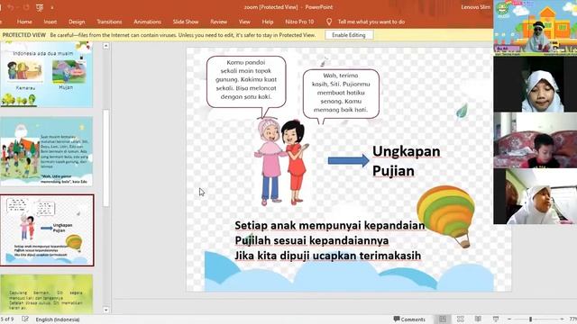Click the zoom out minus button
This screenshot has width=577, height=324.
(509, 319)
